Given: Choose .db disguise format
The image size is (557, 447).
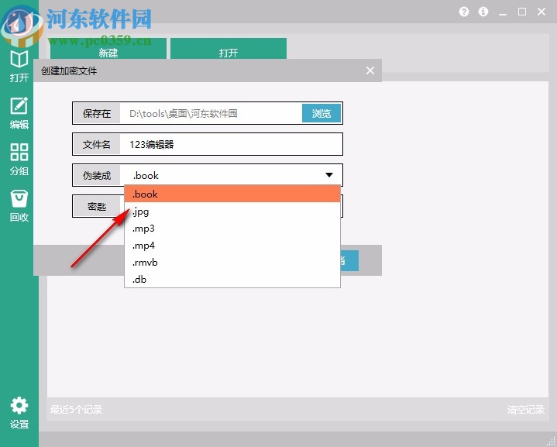Looking at the screenshot, I should (x=232, y=280).
